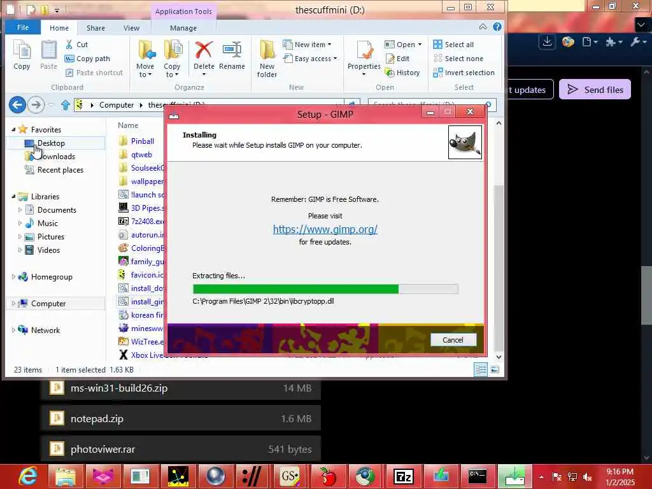Open the command prompt taskbar icon
This screenshot has height=489, width=652.
tap(478, 476)
